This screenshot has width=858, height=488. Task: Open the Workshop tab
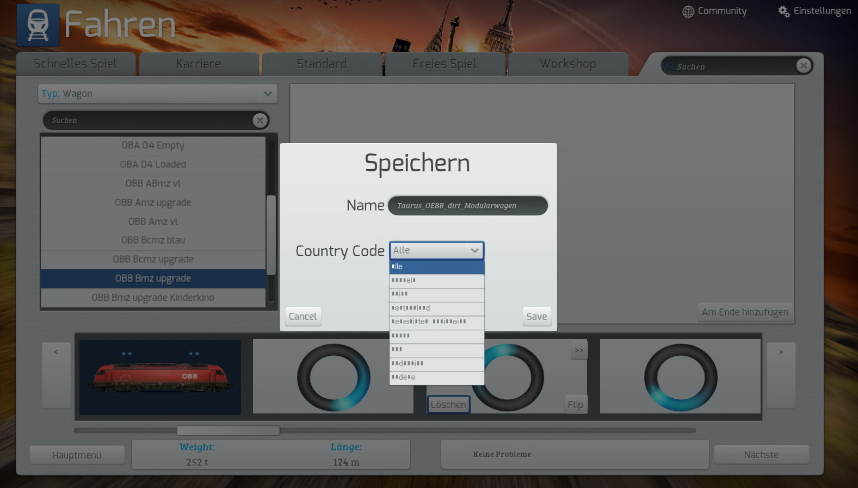[567, 64]
